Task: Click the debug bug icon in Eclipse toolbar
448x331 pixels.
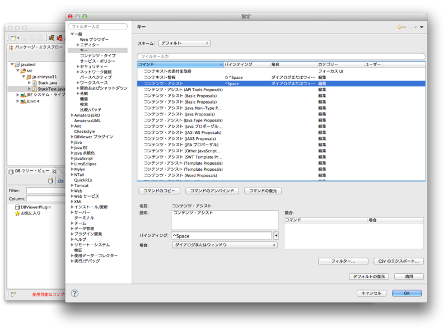Action: [x=52, y=38]
